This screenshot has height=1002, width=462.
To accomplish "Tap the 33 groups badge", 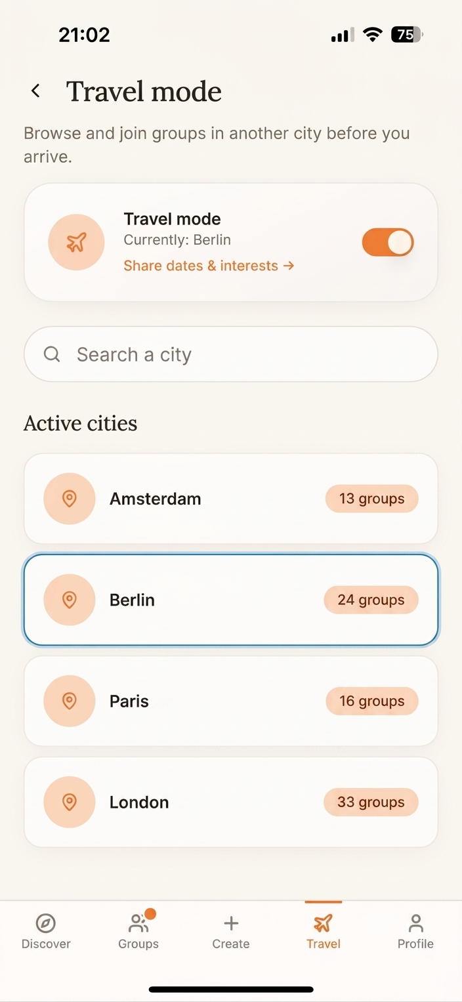I will (371, 802).
